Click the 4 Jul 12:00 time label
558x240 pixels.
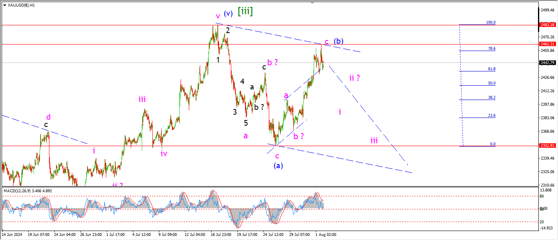142,235
